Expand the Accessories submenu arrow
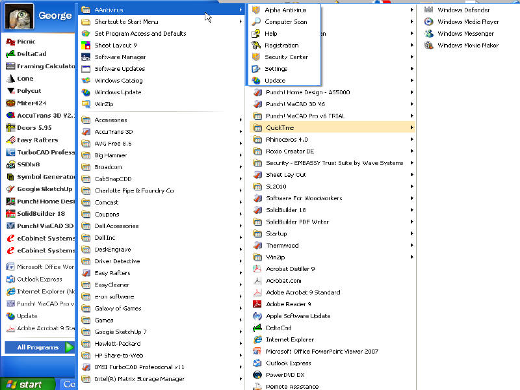Image resolution: width=520 pixels, height=390 pixels. (240, 120)
